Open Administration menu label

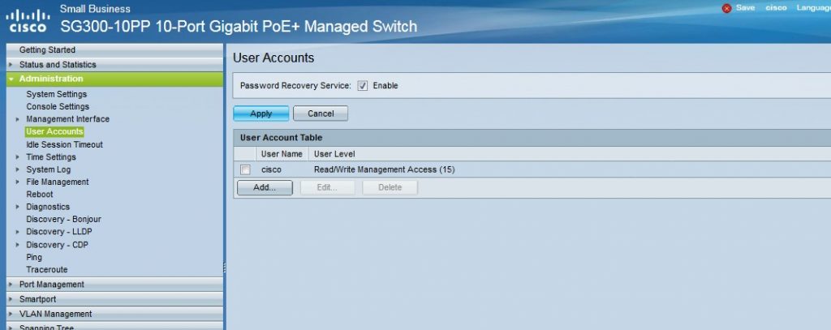click(x=51, y=79)
